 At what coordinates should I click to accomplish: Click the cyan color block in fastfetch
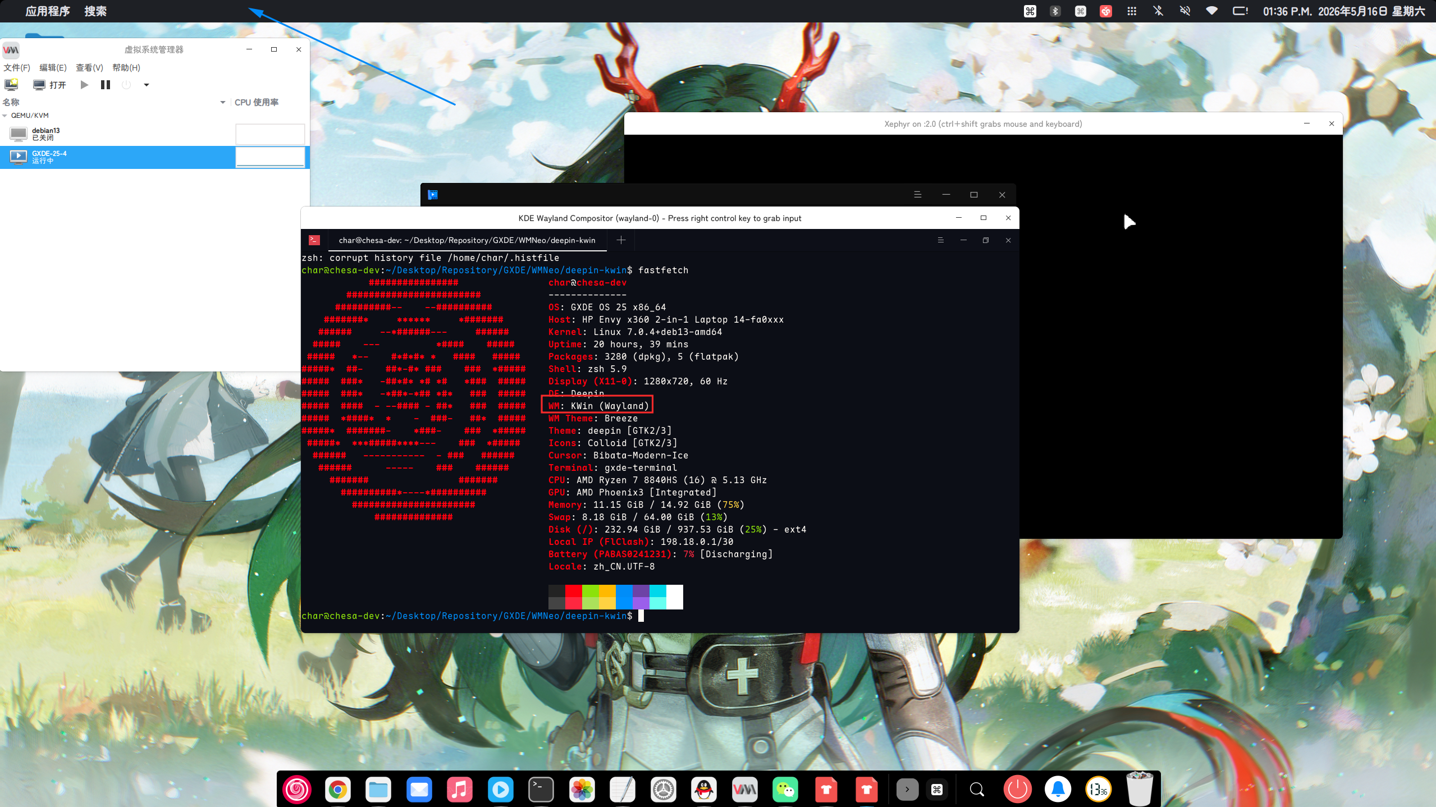658,597
